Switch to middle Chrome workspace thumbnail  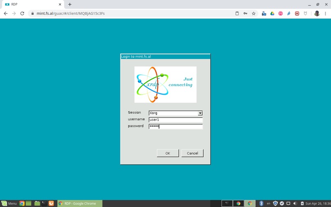click(x=238, y=203)
